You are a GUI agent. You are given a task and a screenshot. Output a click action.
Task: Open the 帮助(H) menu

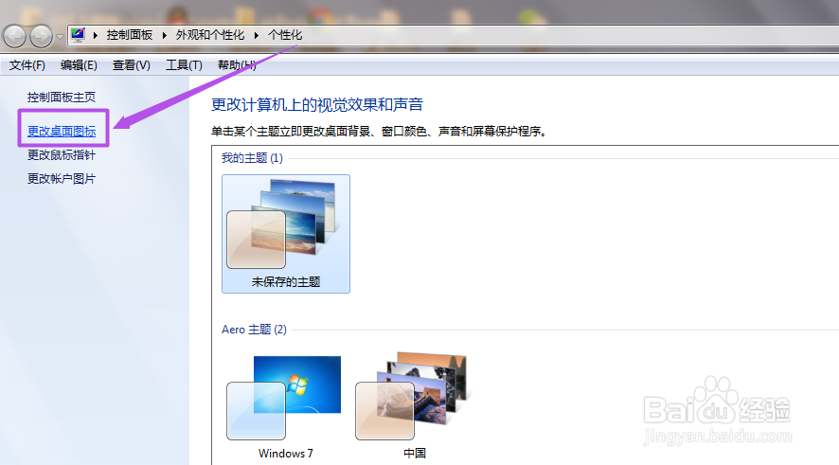237,65
